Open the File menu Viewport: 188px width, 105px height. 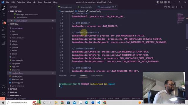tap(8, 2)
